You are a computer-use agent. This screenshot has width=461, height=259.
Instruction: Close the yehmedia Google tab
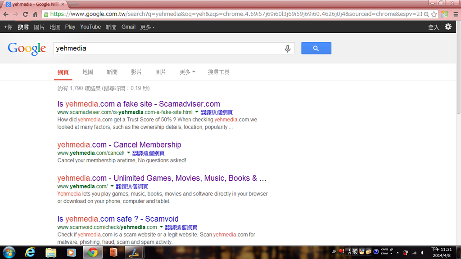(x=63, y=4)
